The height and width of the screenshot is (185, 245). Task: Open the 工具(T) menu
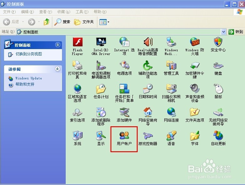coord(82,12)
